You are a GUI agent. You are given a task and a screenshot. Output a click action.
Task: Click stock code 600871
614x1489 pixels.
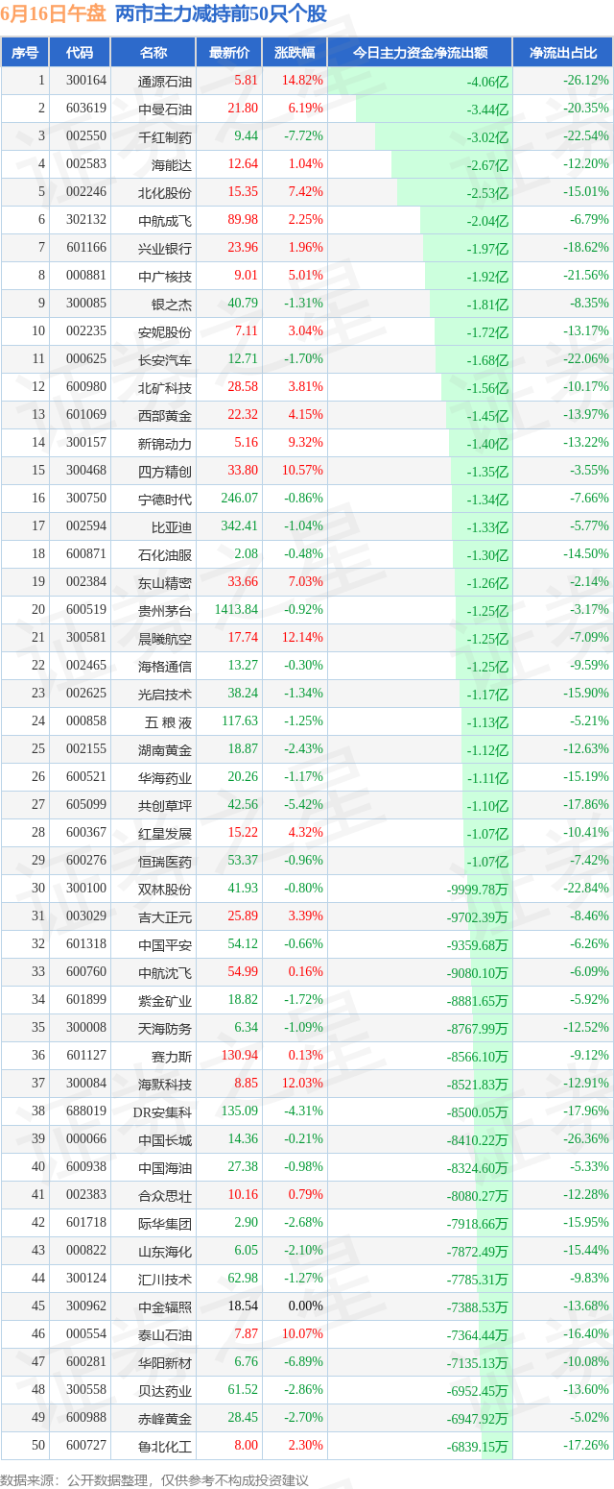point(86,554)
